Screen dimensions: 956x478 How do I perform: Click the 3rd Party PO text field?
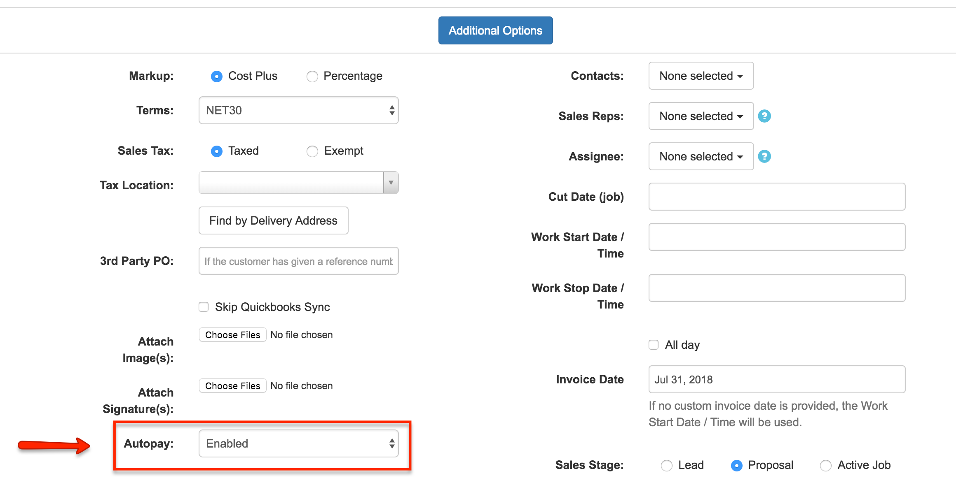click(x=298, y=261)
